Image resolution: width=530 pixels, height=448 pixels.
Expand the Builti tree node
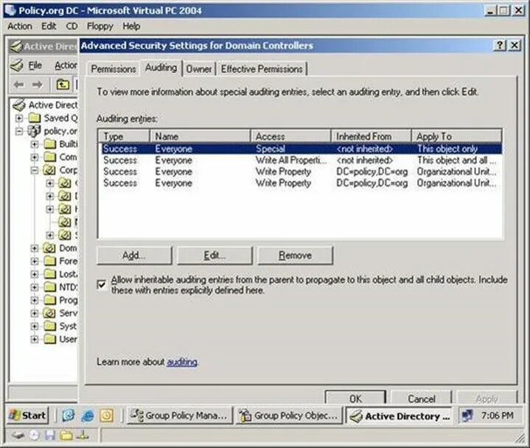(x=35, y=144)
